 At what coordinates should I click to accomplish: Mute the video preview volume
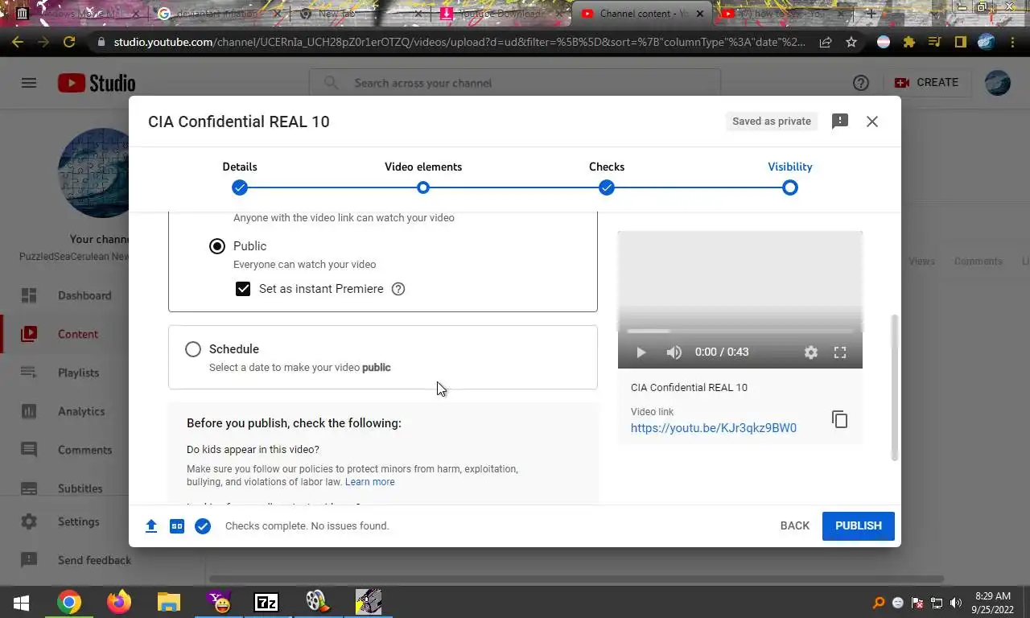coord(674,352)
